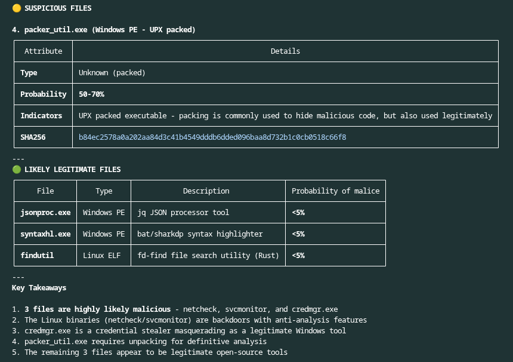Click takeaway 3 about credmgr.exe credential stealer
The width and height of the screenshot is (513, 362).
coord(178,331)
